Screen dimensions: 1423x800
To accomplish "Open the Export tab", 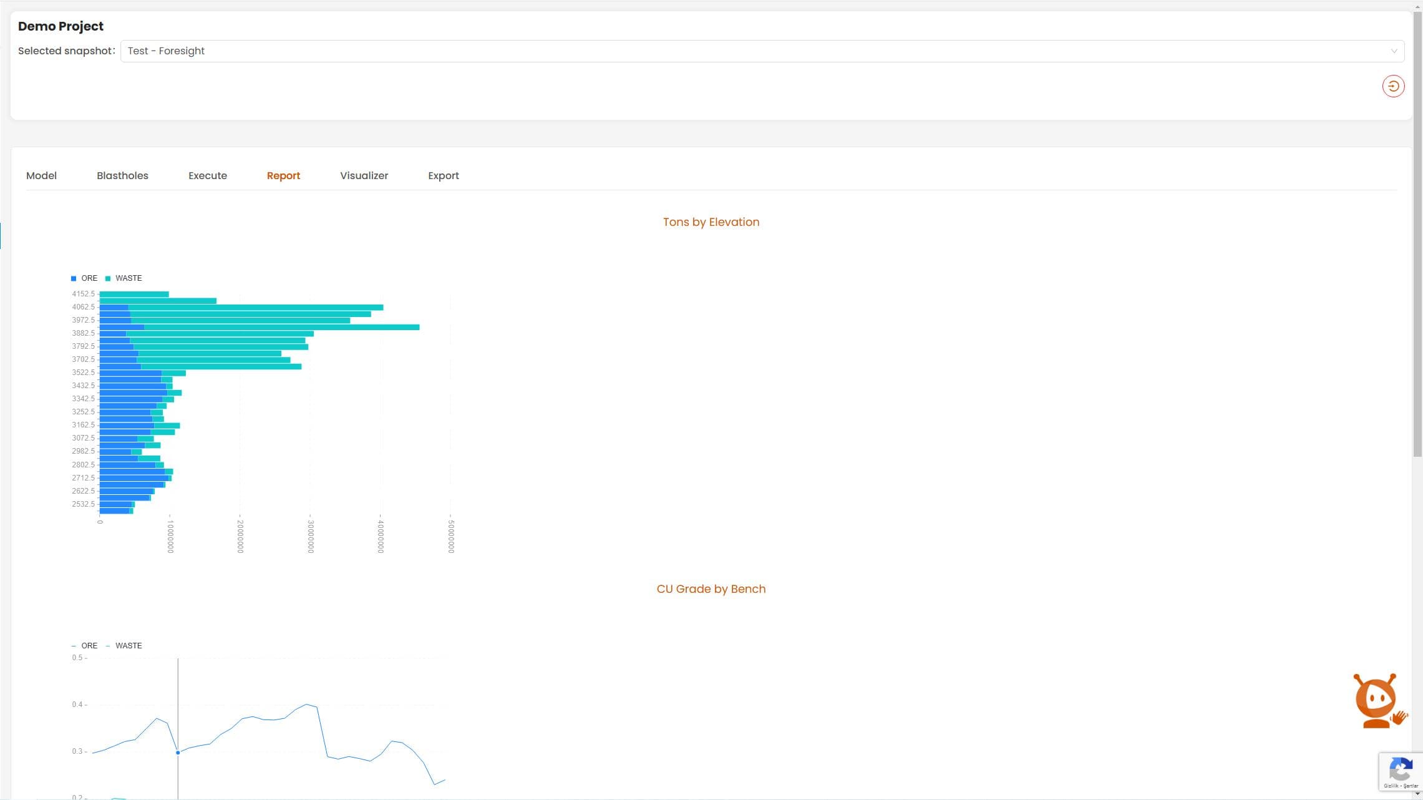I will tap(443, 176).
